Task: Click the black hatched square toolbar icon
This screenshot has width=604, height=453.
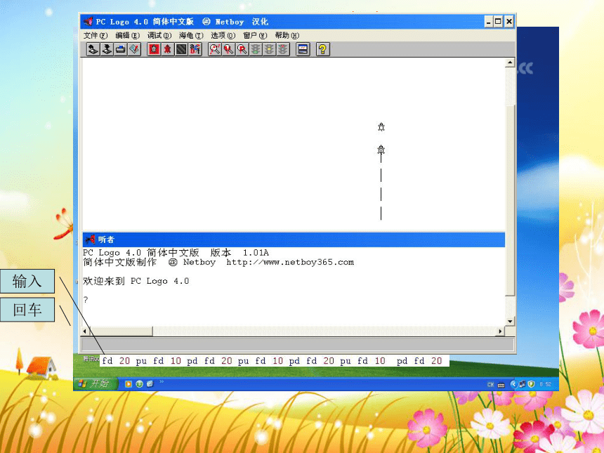Action: 181,49
